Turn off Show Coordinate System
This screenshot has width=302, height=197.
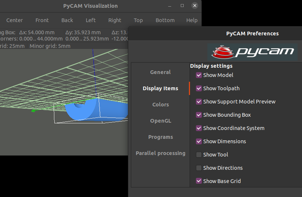[x=199, y=128]
